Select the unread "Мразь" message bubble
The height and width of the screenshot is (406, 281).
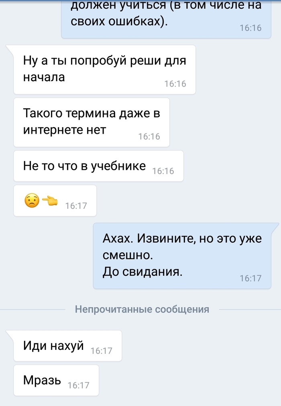(x=56, y=380)
